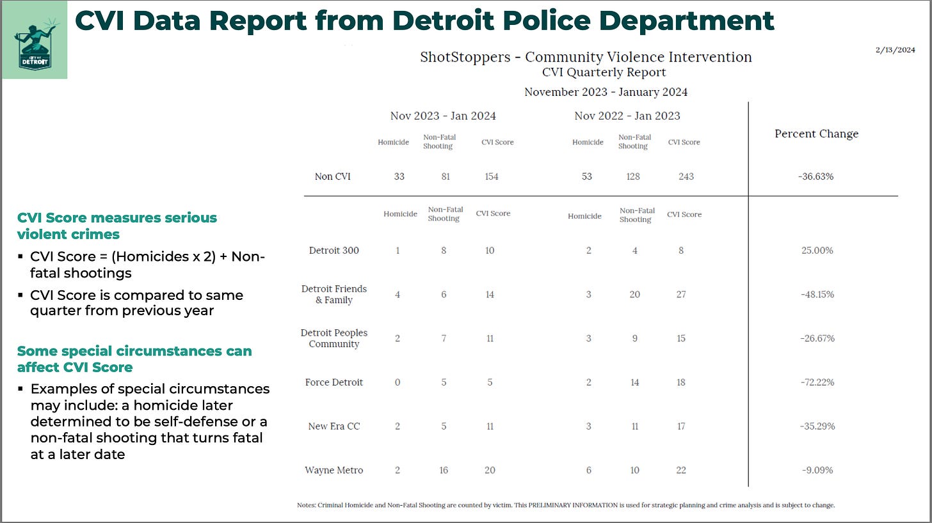This screenshot has width=932, height=523.
Task: Click Non CVI homicide count 33
Action: click(x=399, y=176)
